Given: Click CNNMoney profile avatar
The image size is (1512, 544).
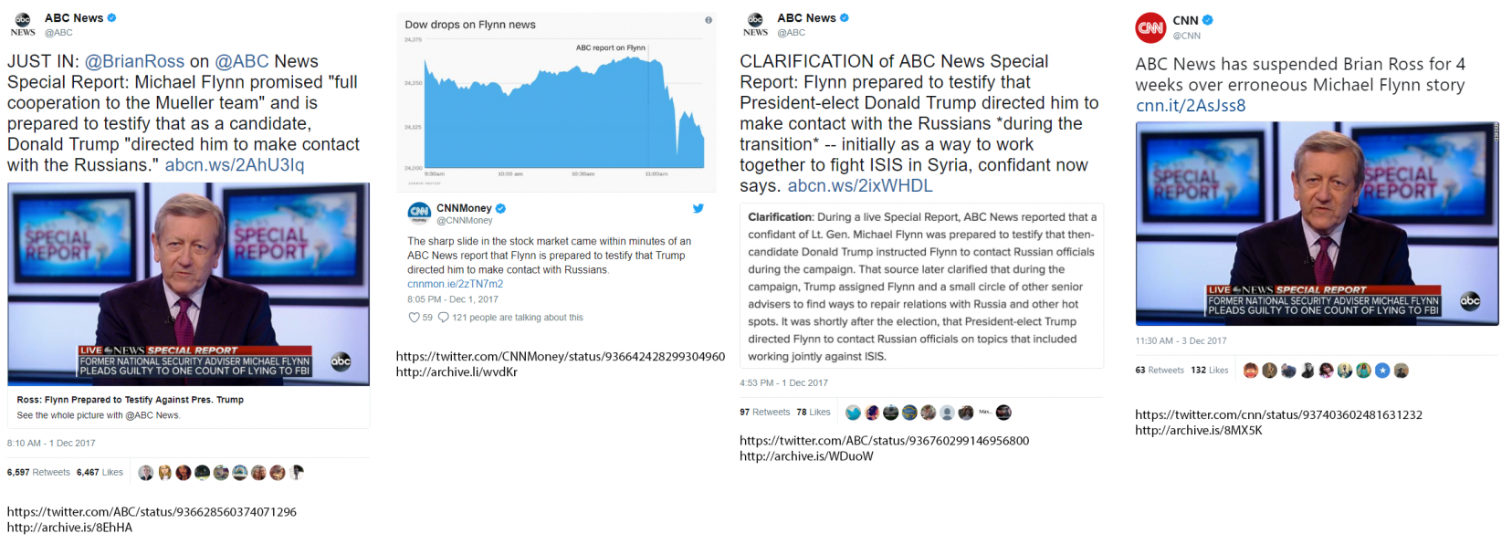Looking at the screenshot, I should click(419, 214).
